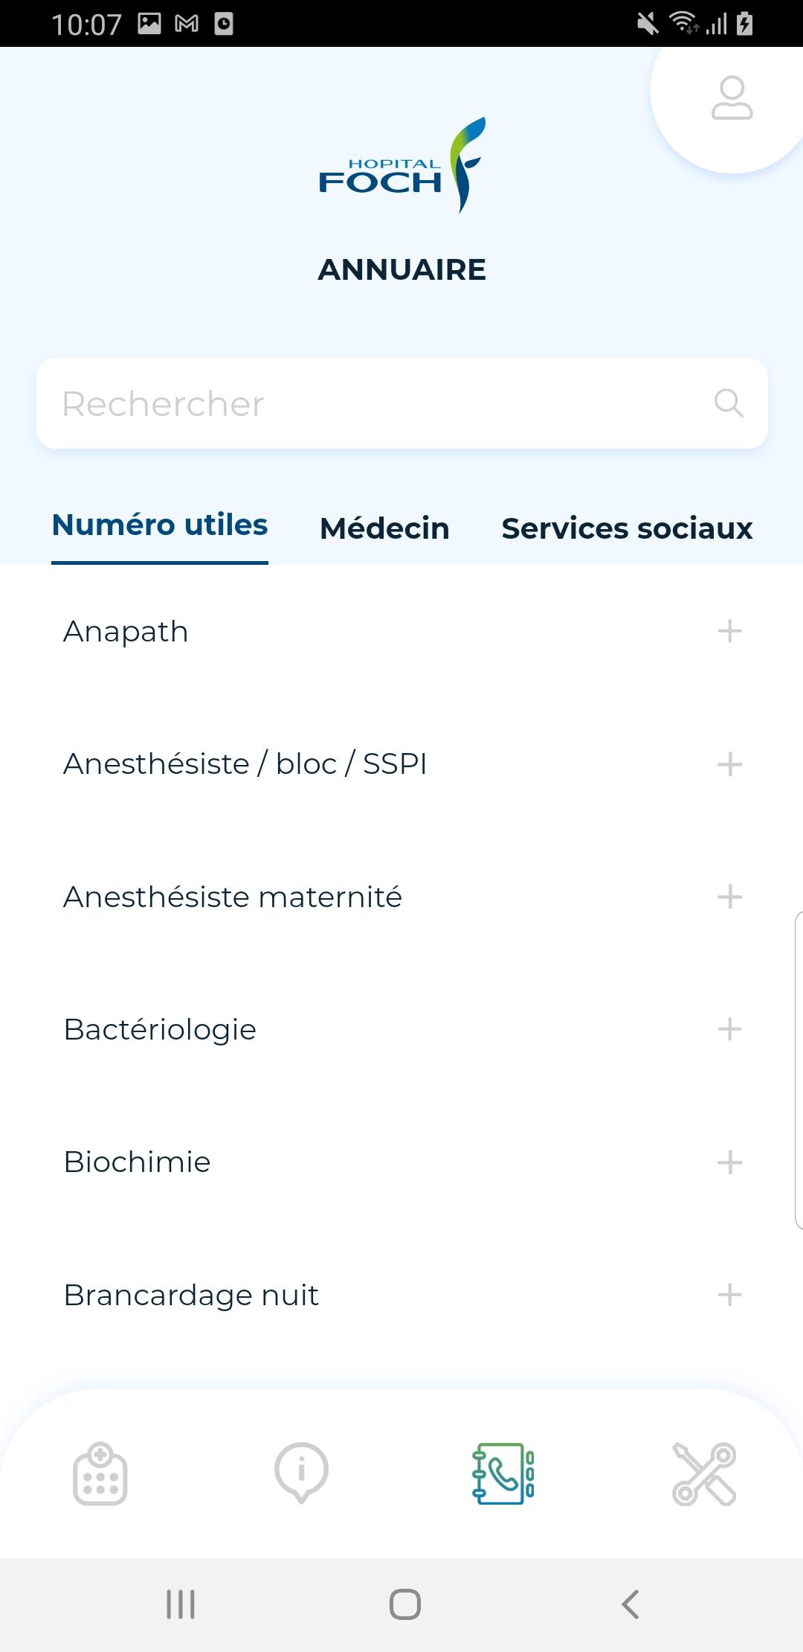This screenshot has height=1652, width=803.
Task: Focus the Rechercher search field
Action: [x=402, y=403]
